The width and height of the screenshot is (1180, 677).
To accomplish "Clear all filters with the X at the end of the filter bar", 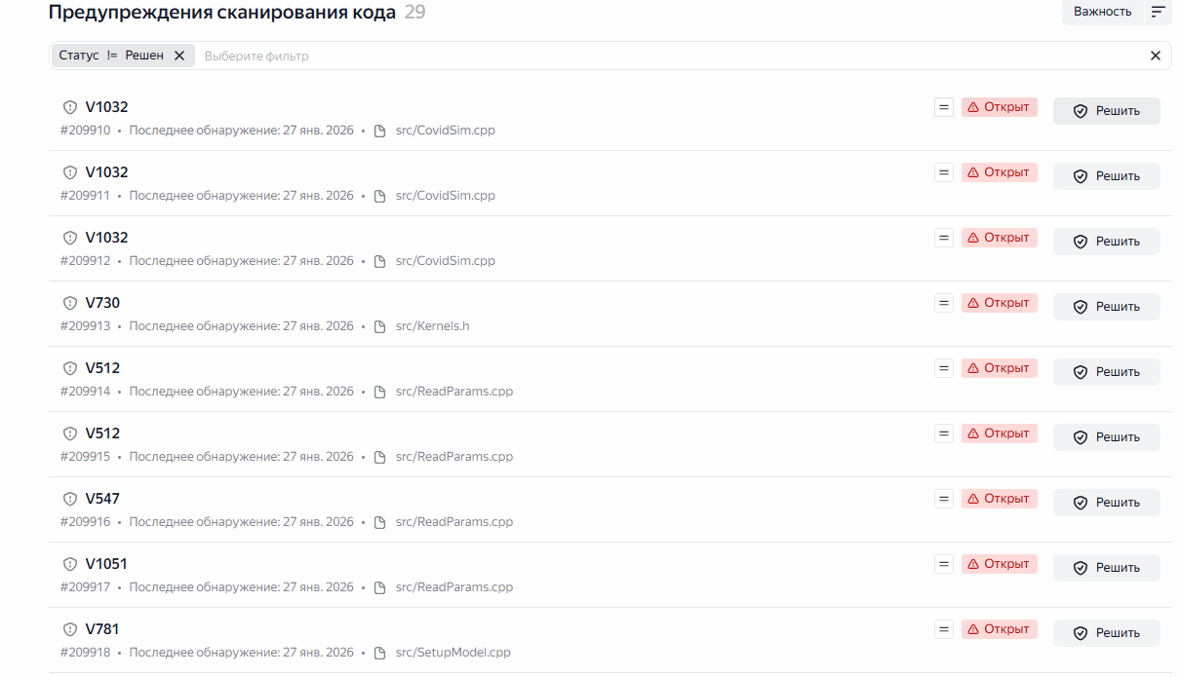I will [x=1156, y=56].
